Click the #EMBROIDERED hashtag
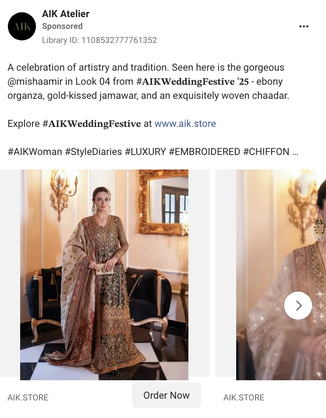Screen dimensions: 326x418 205,151
